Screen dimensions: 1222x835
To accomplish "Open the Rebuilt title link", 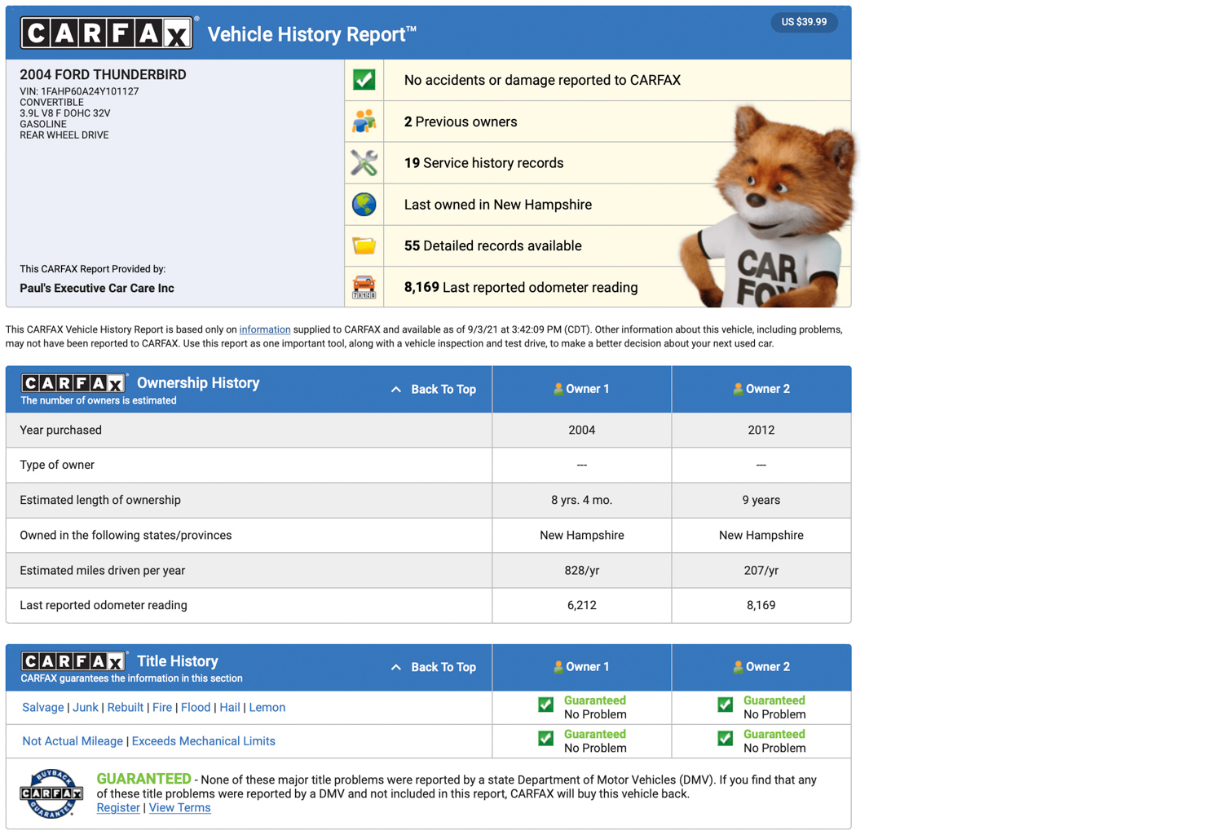I will coord(126,708).
